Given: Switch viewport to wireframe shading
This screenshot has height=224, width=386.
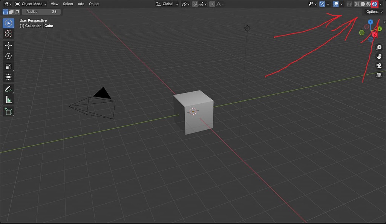Looking at the screenshot, I should pos(357,4).
